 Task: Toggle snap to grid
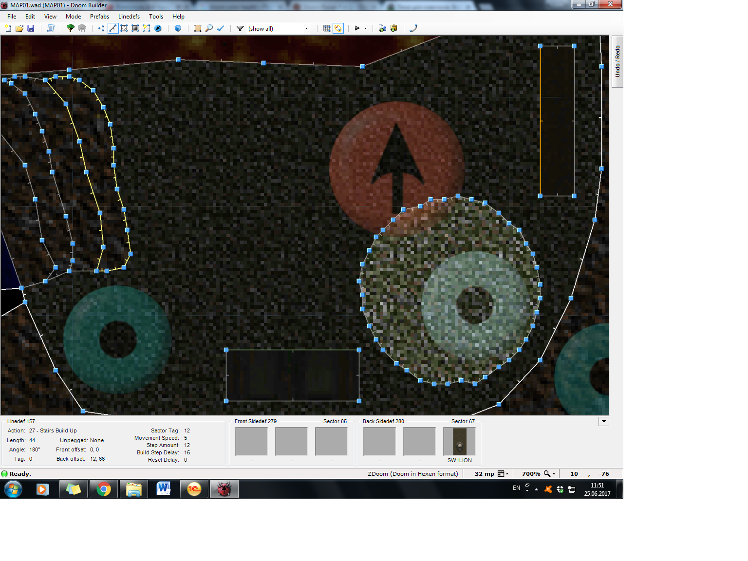pos(327,28)
